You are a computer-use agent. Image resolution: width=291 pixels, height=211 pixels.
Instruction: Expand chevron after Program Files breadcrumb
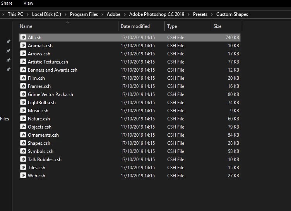[x=102, y=14]
